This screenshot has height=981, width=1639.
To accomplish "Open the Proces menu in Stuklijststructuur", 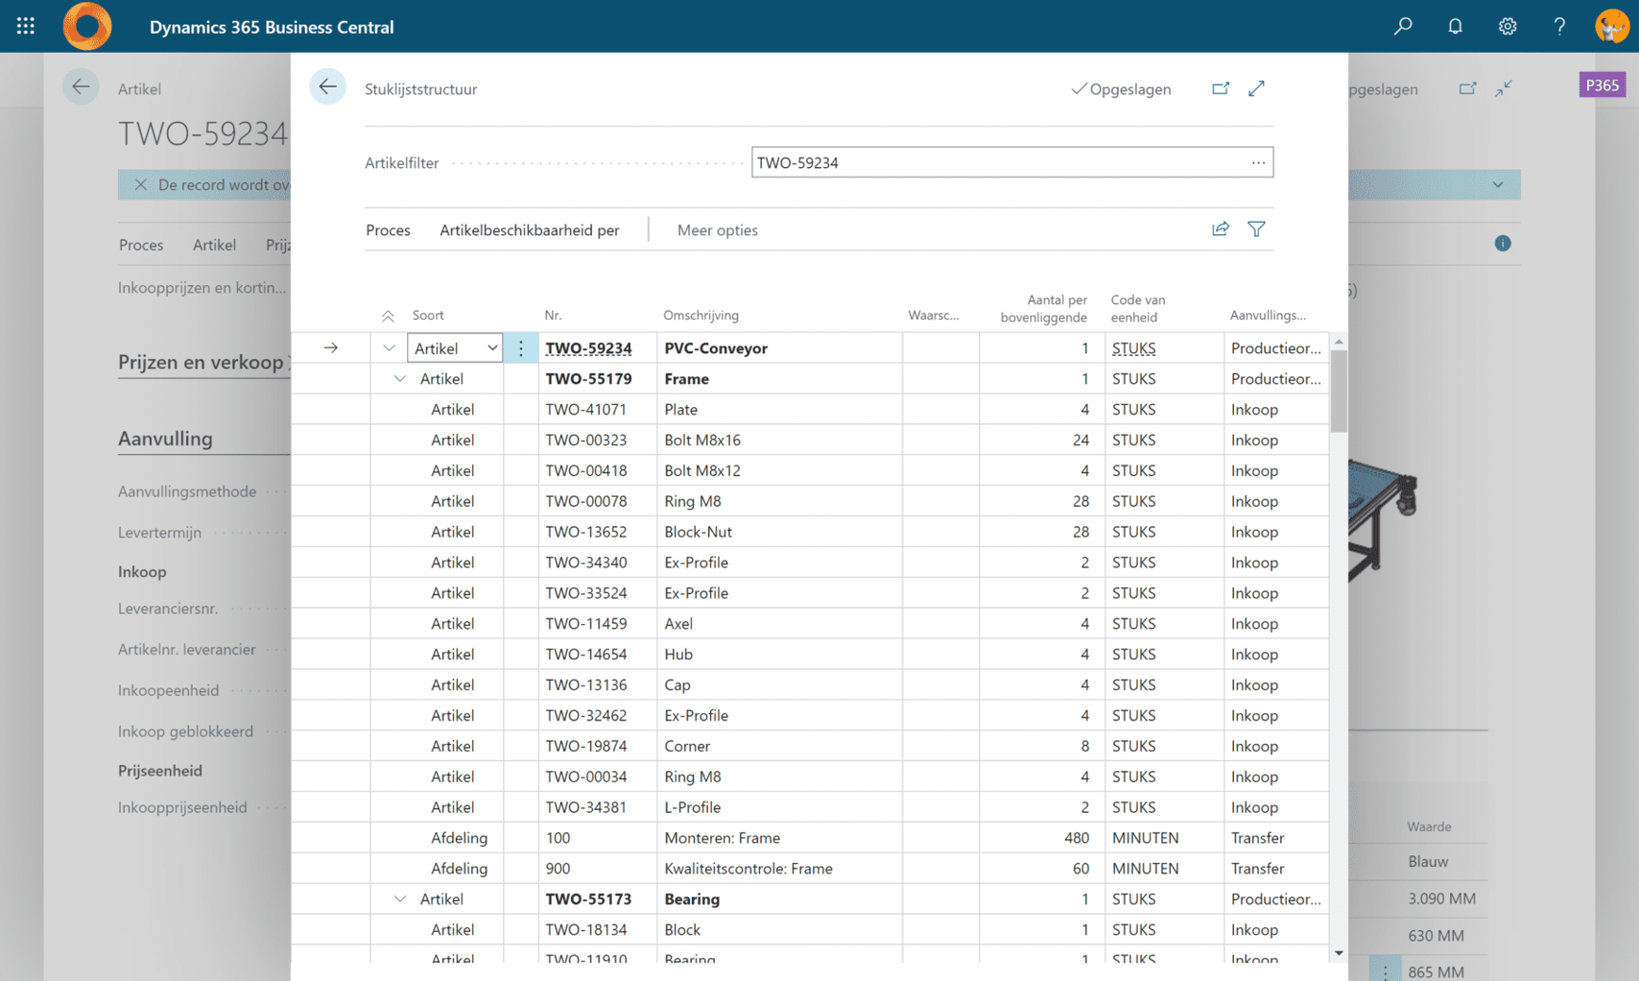I will tap(388, 230).
